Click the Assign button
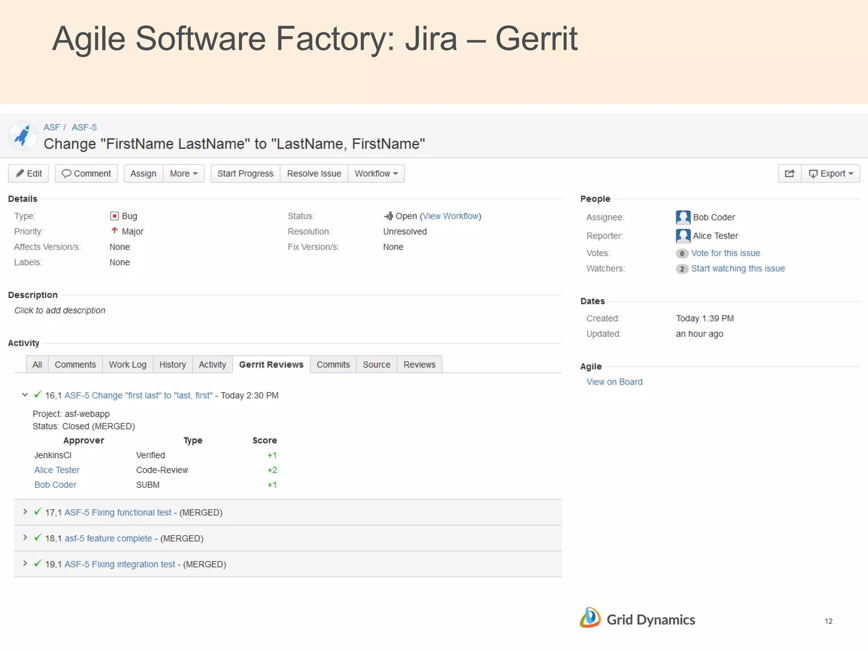 point(143,174)
